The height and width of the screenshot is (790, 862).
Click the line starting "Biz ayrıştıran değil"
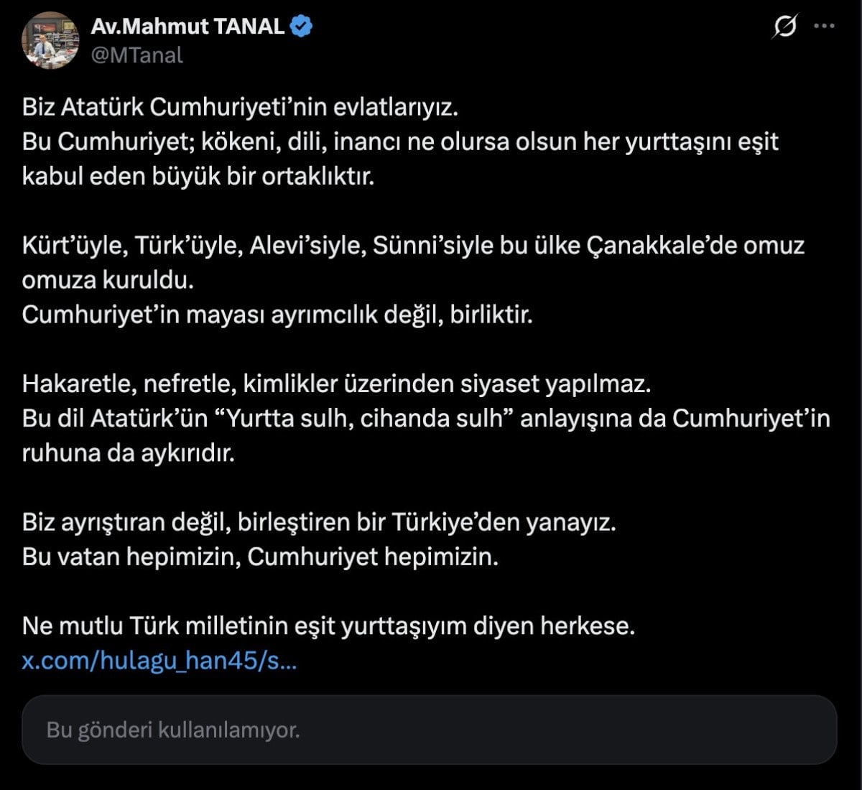(x=319, y=522)
